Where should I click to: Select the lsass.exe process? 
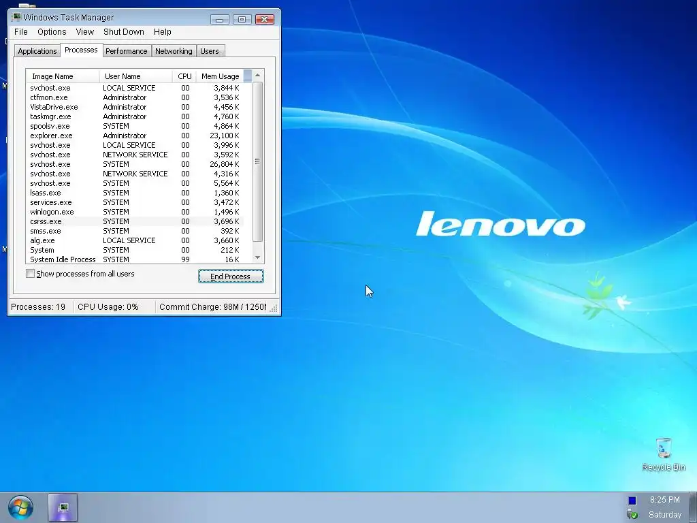point(135,193)
